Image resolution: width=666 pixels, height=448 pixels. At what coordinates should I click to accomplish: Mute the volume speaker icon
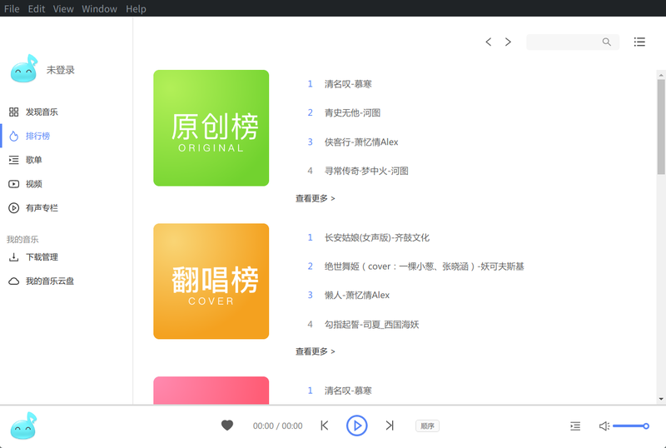(604, 426)
